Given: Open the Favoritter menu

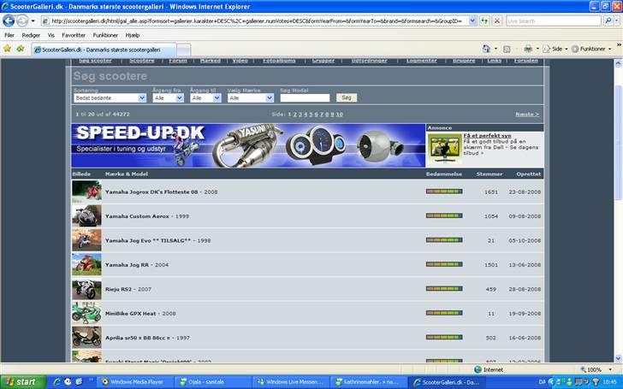Looking at the screenshot, I should point(74,35).
